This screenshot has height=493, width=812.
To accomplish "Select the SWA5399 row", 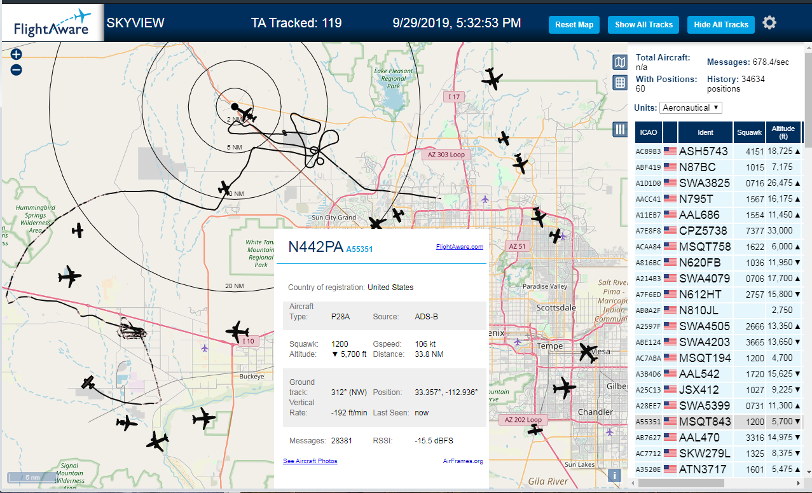I will [x=719, y=406].
